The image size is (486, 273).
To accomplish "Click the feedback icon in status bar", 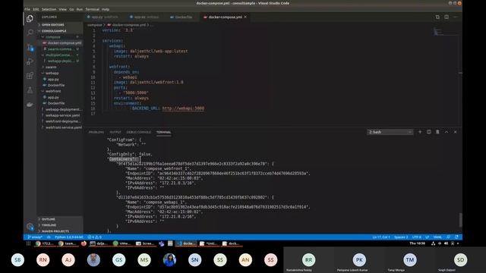I will click(448, 237).
